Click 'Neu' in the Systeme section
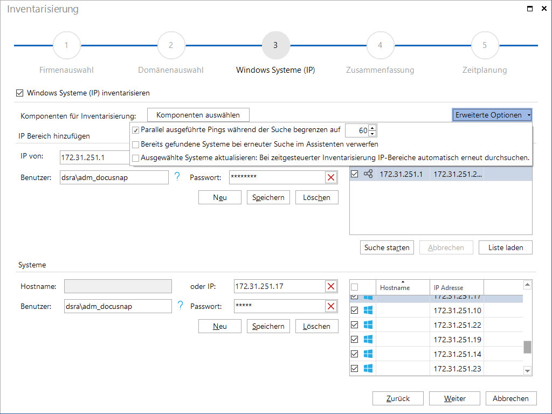552x414 pixels. pos(220,326)
